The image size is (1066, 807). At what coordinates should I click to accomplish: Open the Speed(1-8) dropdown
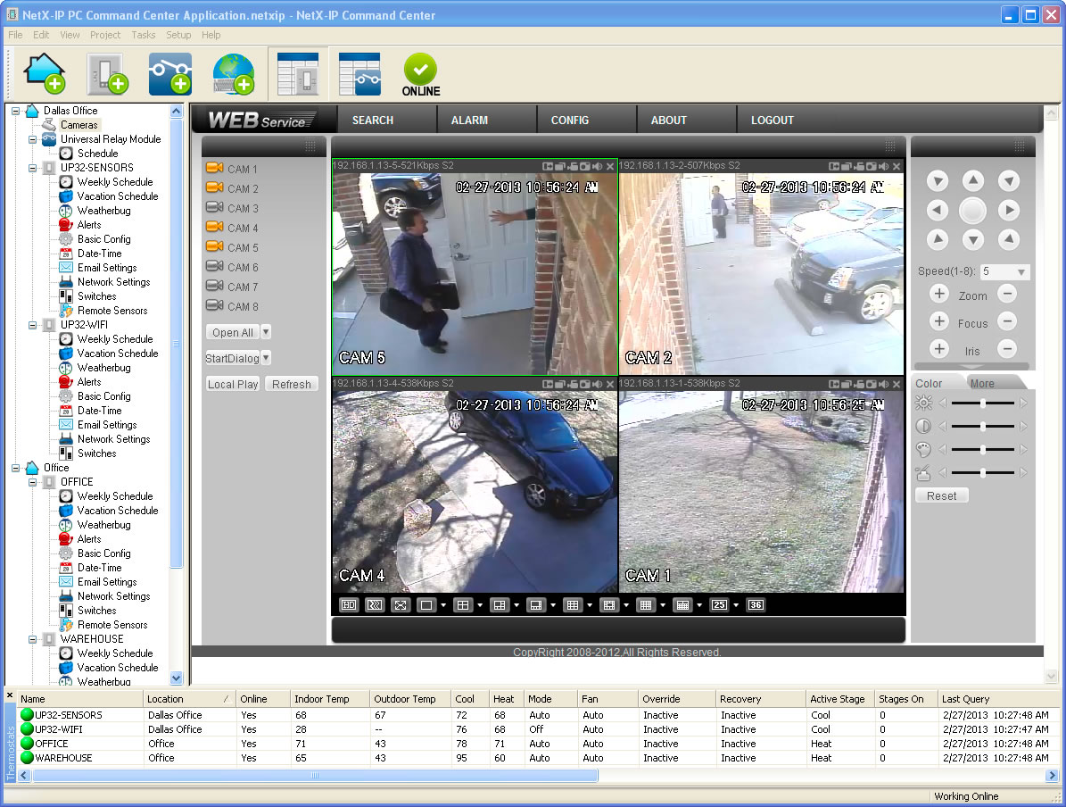pos(1021,271)
